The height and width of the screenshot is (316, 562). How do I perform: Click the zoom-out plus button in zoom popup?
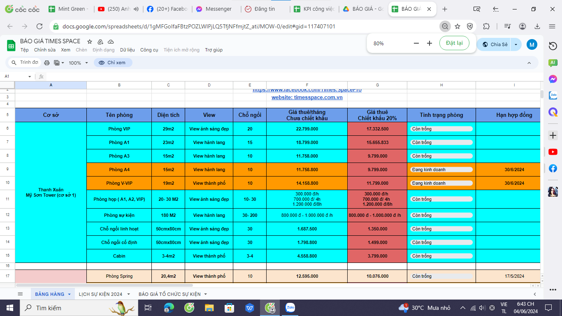coord(430,43)
